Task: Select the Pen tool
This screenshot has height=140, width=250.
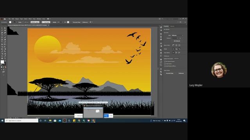Action: tap(2, 33)
